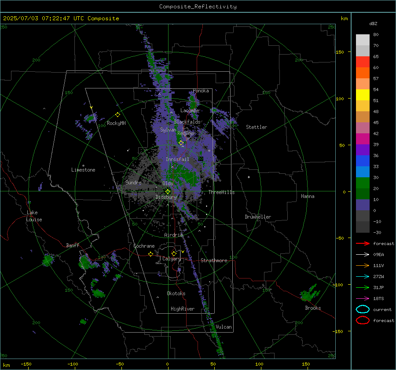Click the yellow diamond marker above Calgary

(174, 253)
